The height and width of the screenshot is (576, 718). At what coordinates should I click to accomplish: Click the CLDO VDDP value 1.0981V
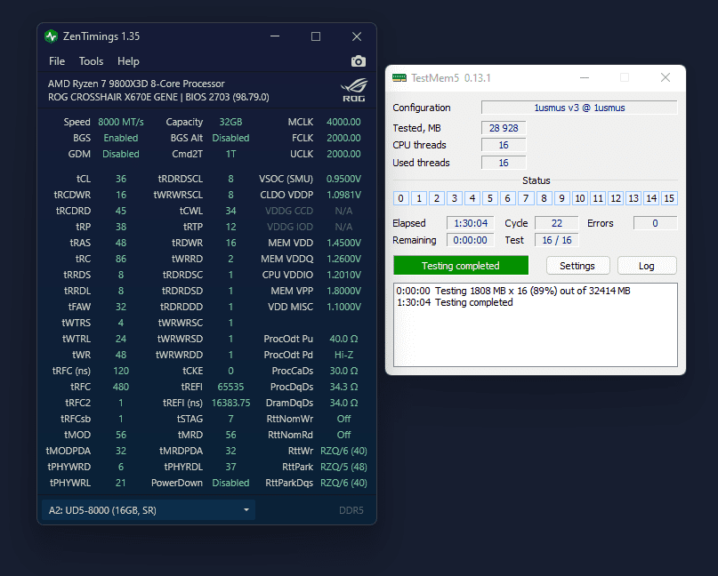pyautogui.click(x=343, y=195)
